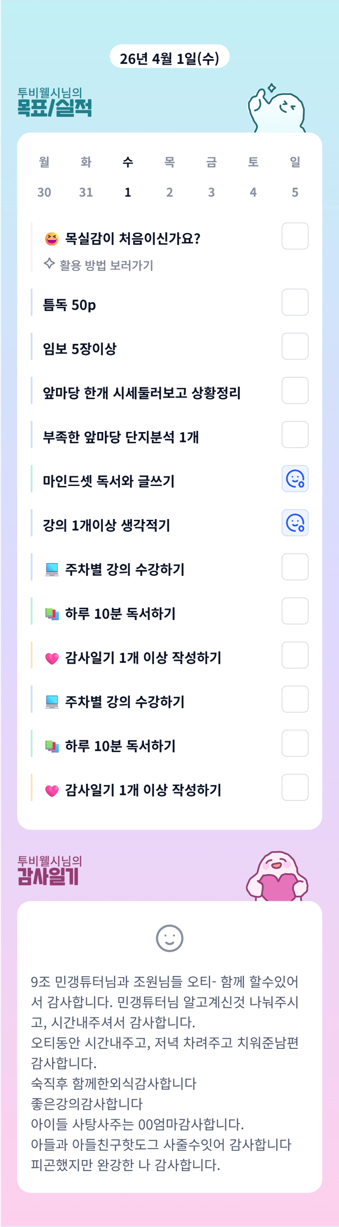Tick the 부족한 앞마당 단지분석 1개 checkbox
Viewport: 339px width, 1227px height.
295,435
